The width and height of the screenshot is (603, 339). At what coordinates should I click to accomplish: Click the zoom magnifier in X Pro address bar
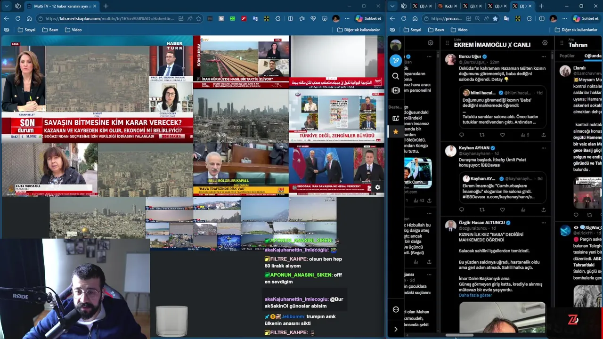tap(477, 18)
